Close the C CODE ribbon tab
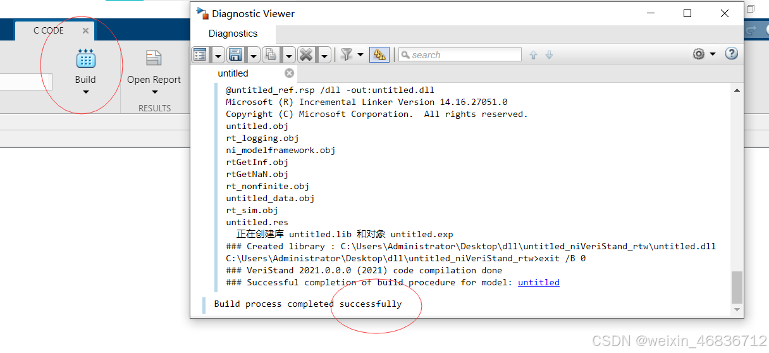 pos(85,30)
